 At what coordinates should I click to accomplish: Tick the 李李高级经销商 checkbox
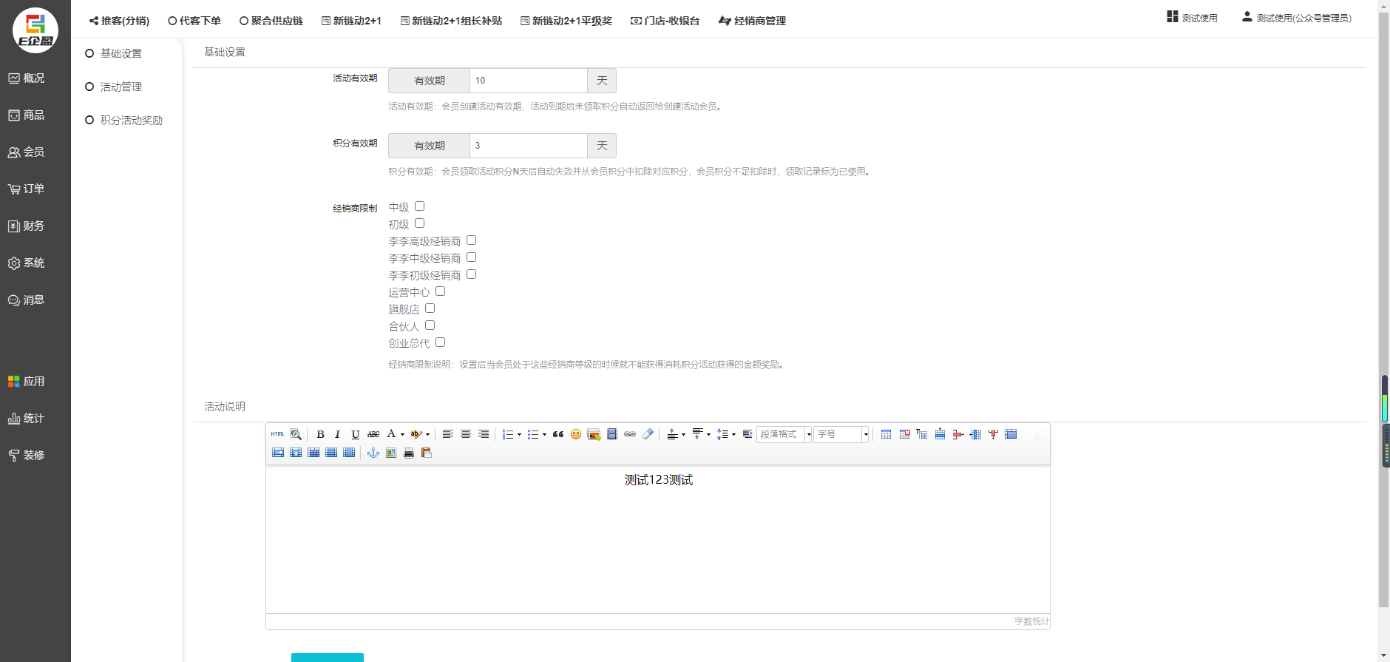pos(471,240)
